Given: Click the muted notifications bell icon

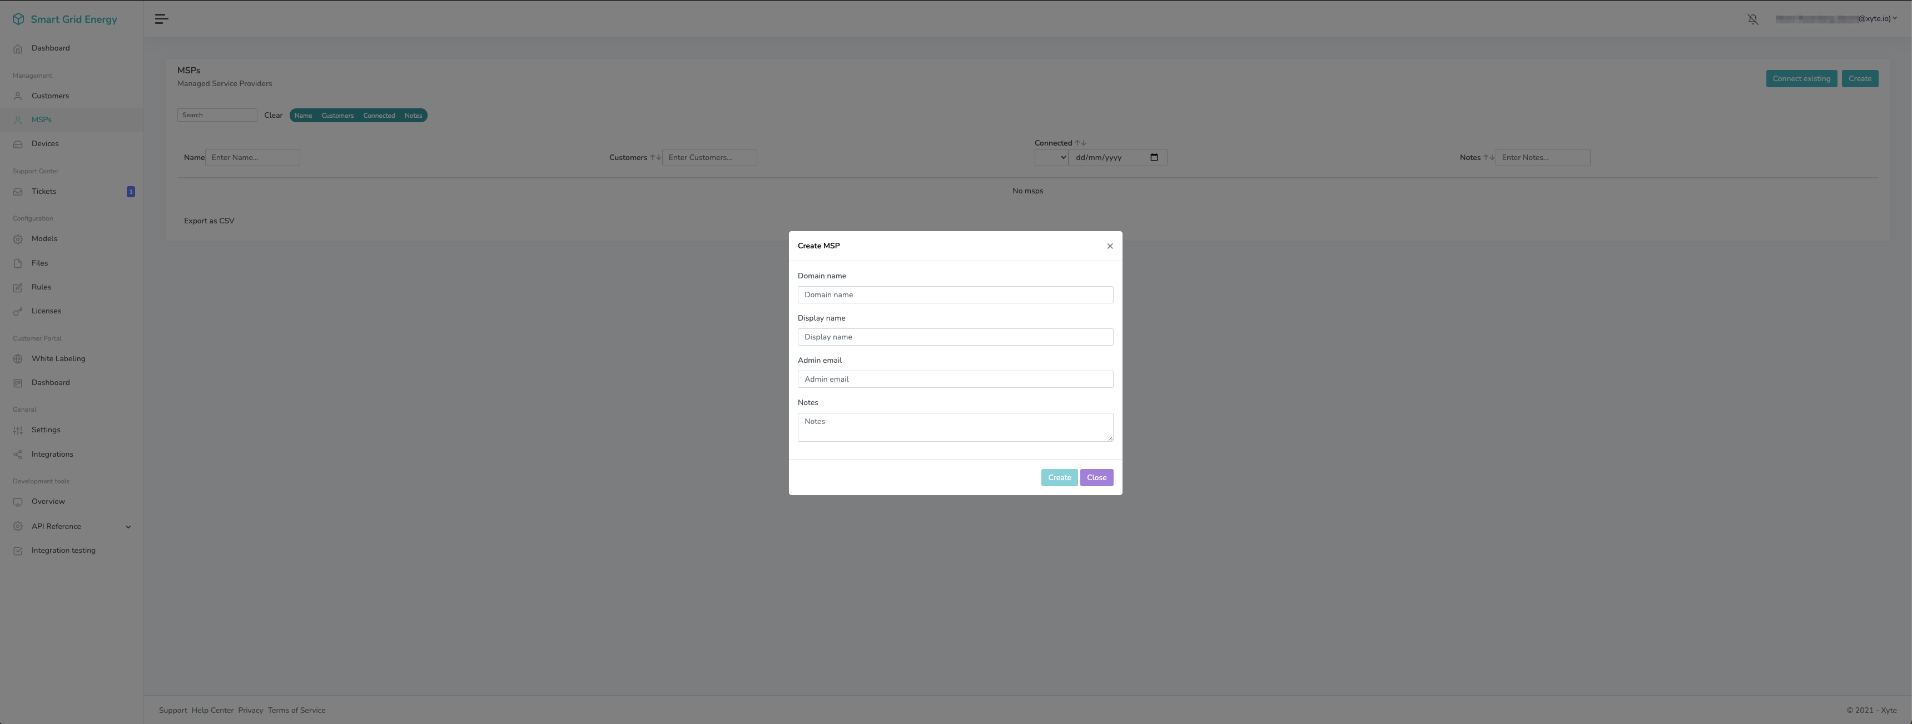Looking at the screenshot, I should point(1752,19).
